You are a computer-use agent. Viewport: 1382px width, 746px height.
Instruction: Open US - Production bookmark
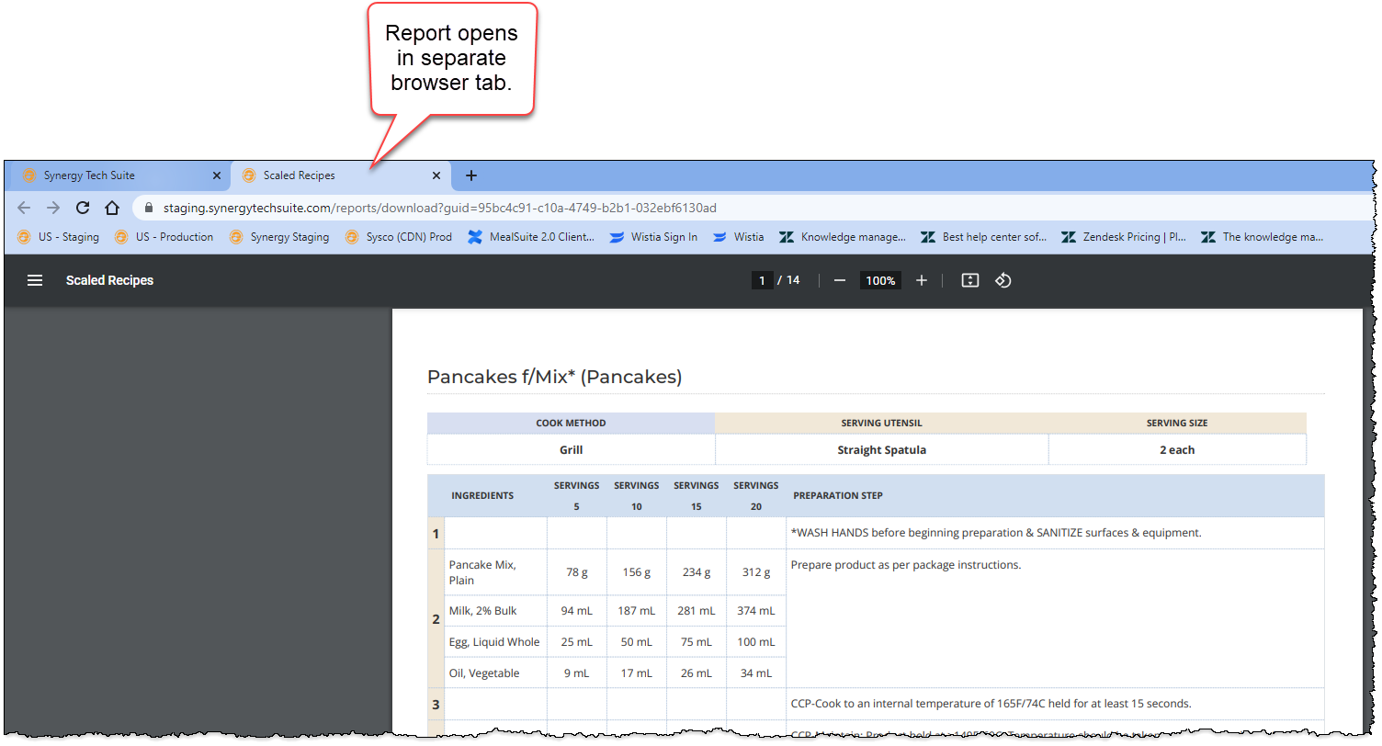(x=164, y=237)
